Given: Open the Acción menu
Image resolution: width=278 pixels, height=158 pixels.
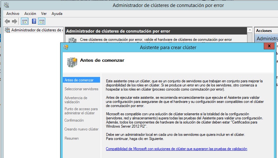Looking at the screenshot, I should (x=30, y=14).
